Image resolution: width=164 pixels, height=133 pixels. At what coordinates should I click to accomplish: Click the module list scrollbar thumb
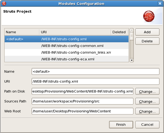coord(132,36)
